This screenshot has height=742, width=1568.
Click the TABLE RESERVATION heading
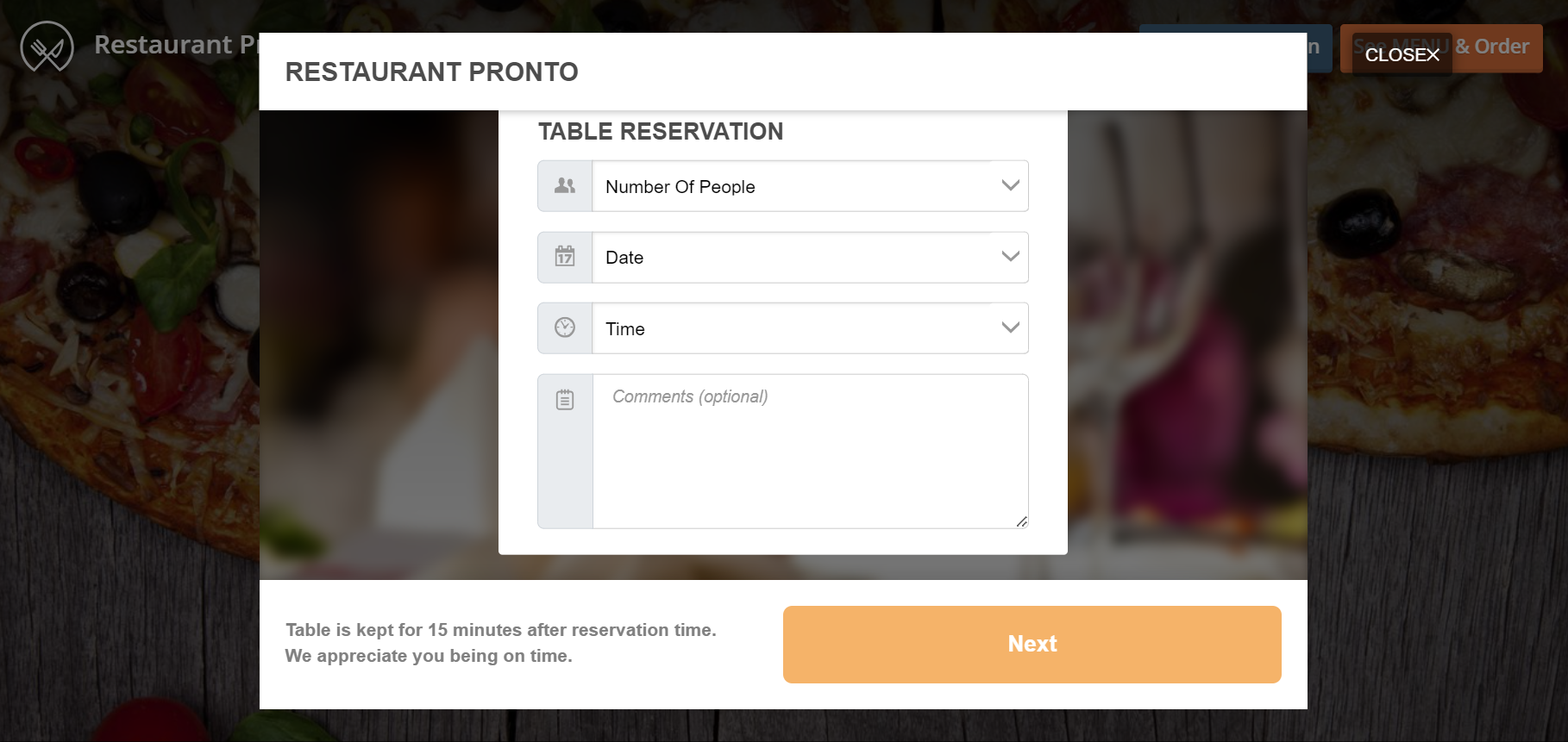tap(661, 131)
